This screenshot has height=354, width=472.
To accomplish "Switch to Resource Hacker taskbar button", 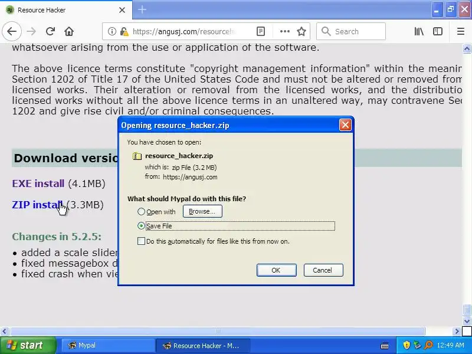I will click(x=202, y=346).
